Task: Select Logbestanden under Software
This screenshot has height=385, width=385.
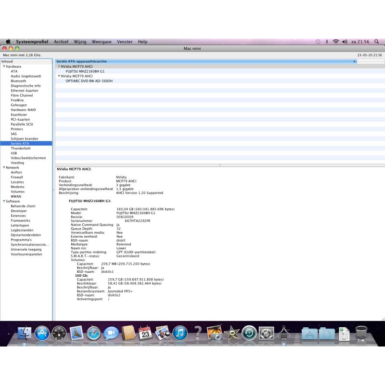Action: tap(22, 230)
